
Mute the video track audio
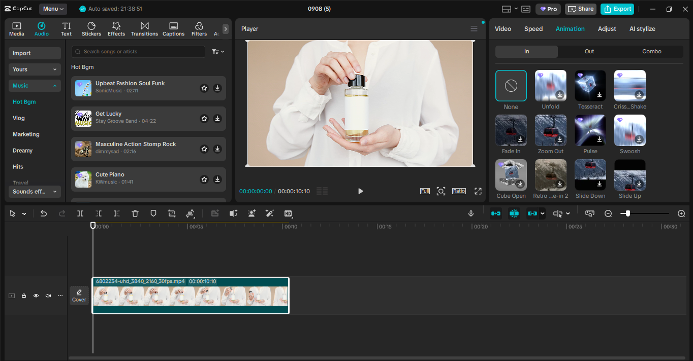click(48, 296)
